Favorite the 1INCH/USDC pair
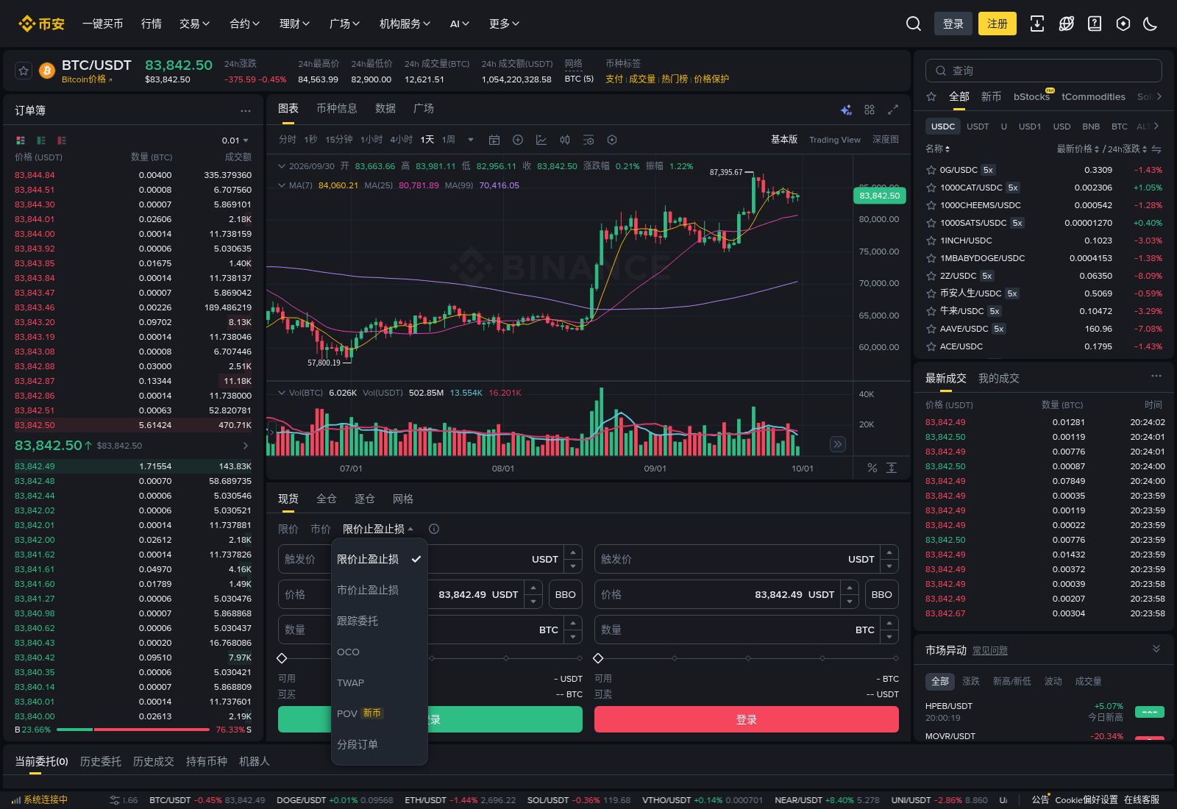 coord(931,240)
